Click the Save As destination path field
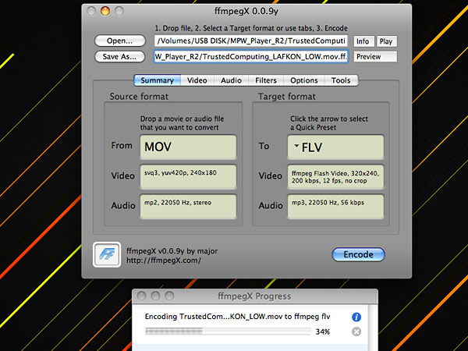 coord(251,56)
